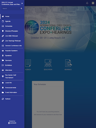This screenshot has width=96, height=128.
Task: Open the Agenda document tile icon
Action: pyautogui.click(x=28, y=63)
